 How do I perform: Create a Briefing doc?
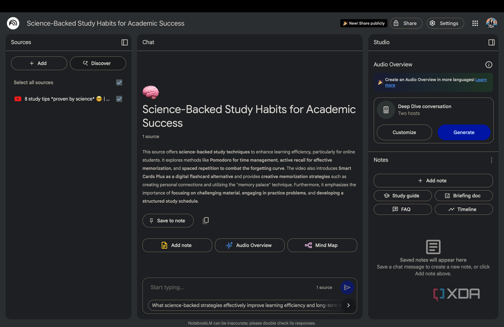[x=464, y=196]
